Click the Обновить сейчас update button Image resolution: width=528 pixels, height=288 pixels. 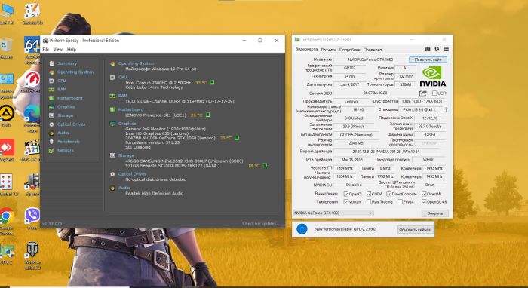pyautogui.click(x=415, y=229)
